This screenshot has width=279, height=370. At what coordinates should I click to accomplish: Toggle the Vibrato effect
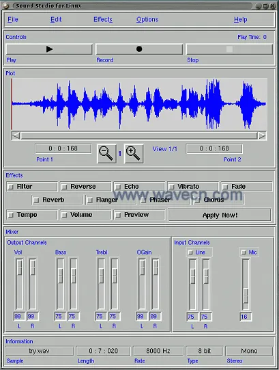pos(193,187)
